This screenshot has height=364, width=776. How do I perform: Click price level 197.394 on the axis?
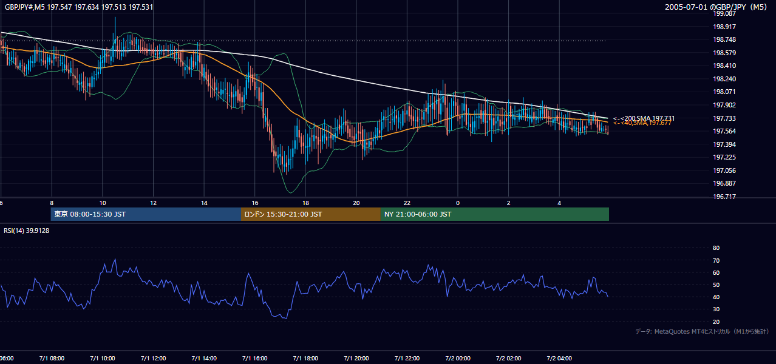[x=724, y=144]
